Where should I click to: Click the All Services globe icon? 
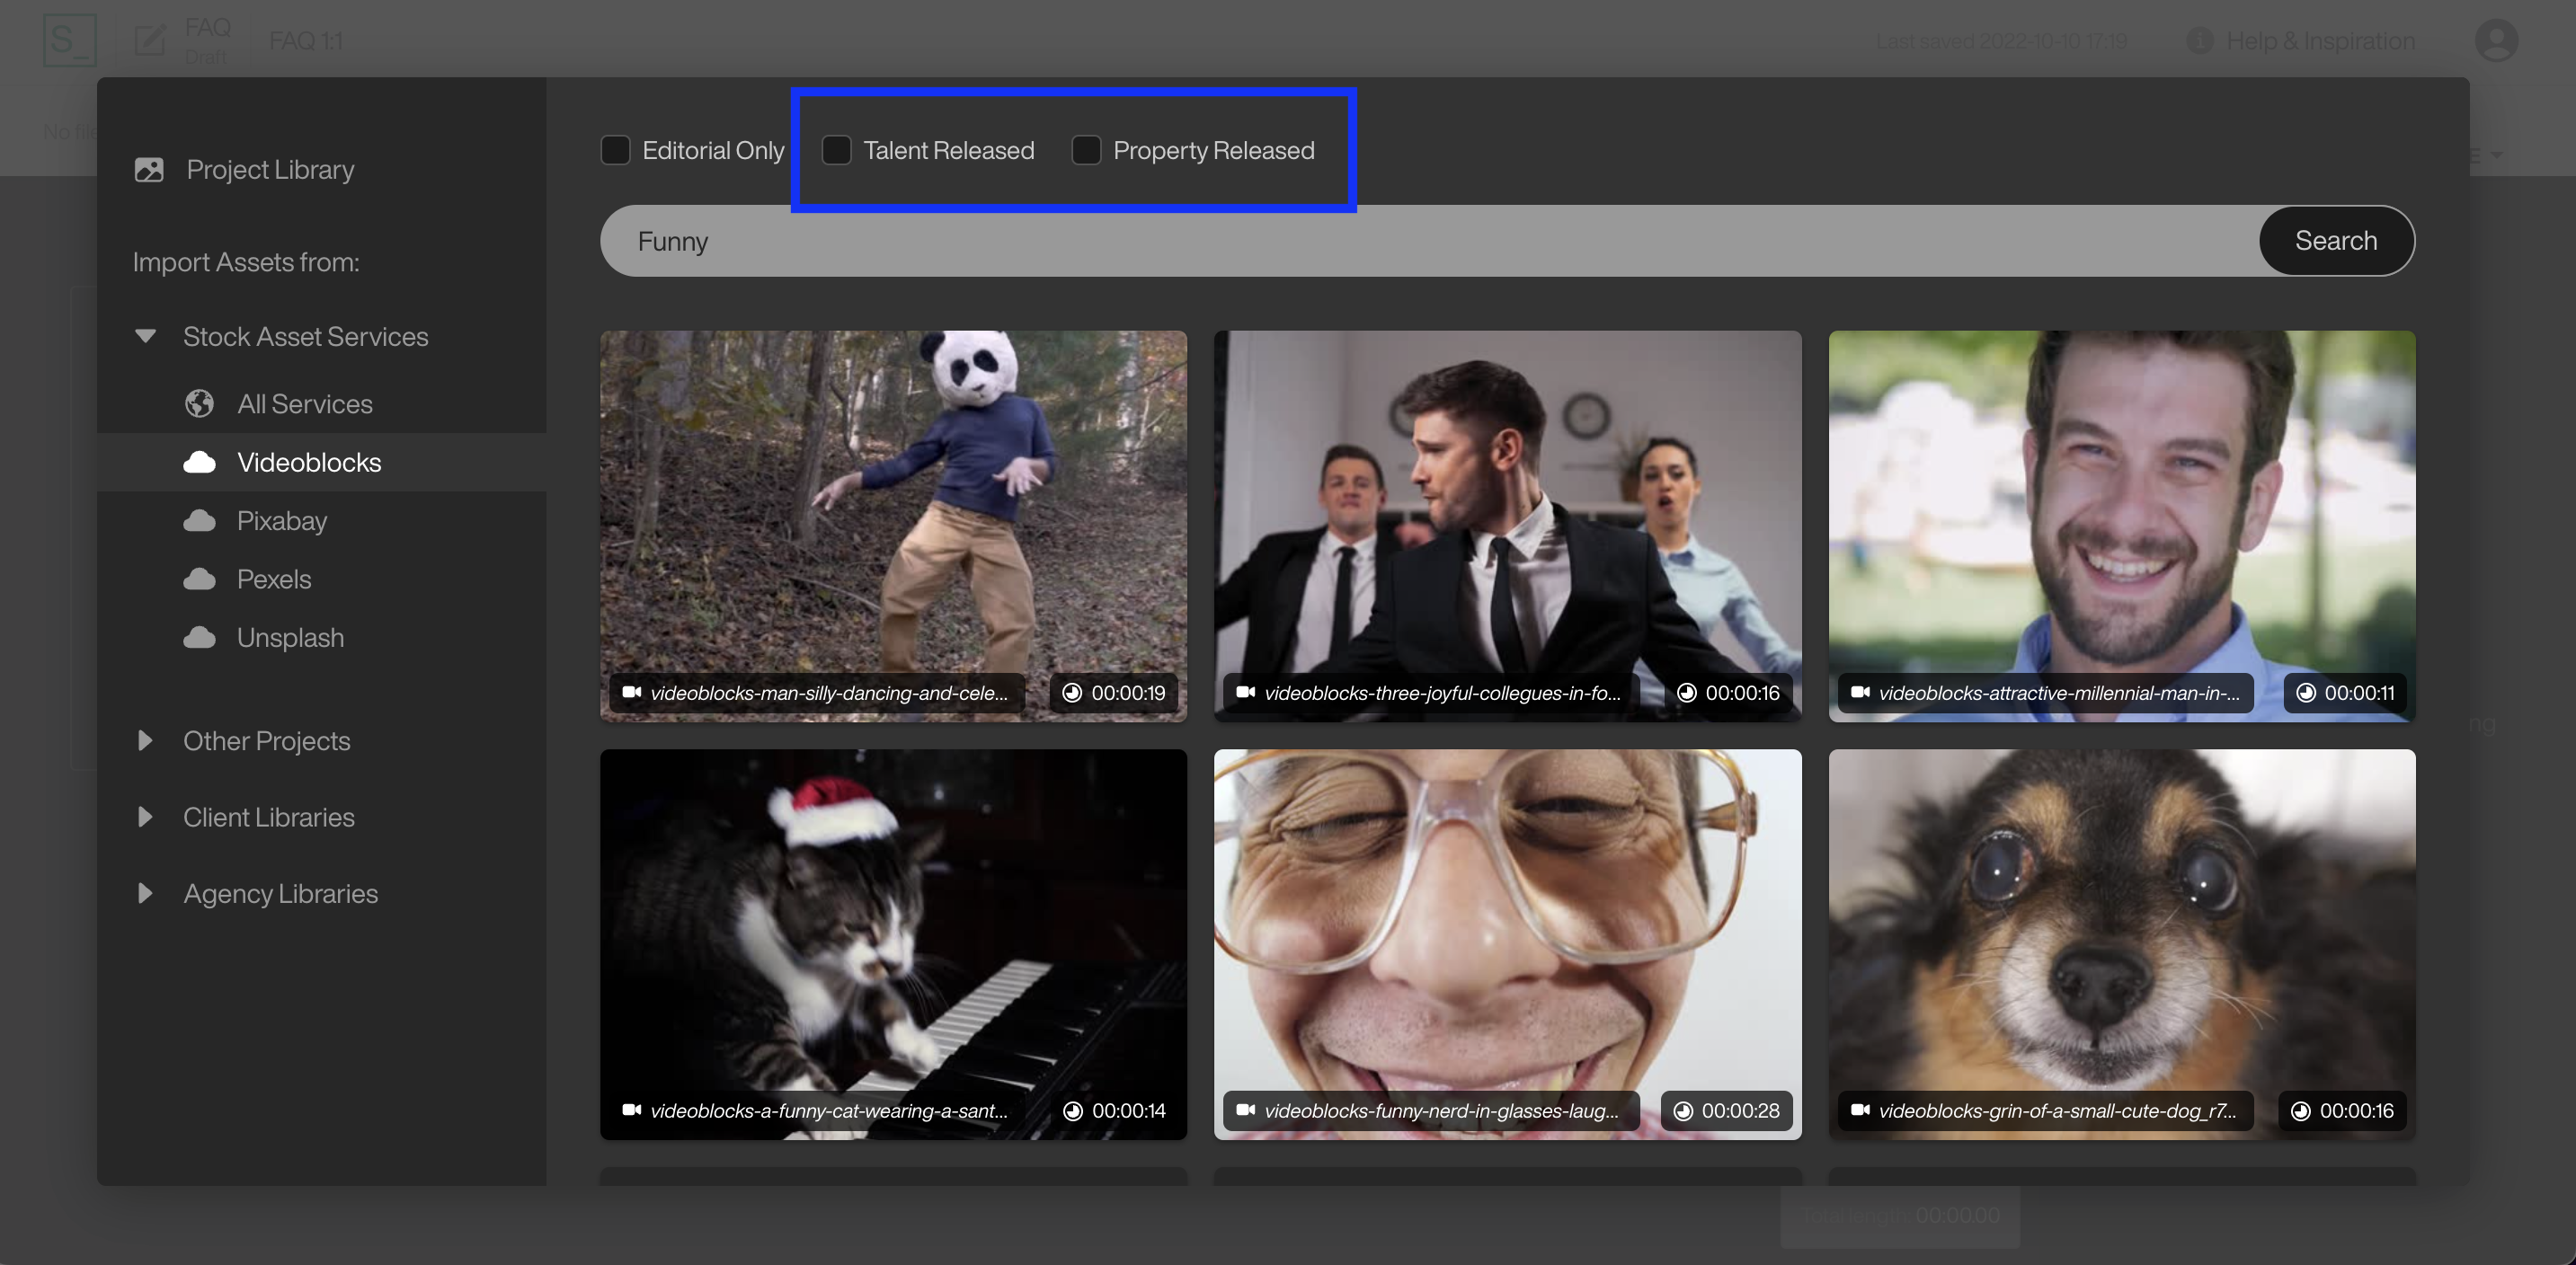(x=199, y=403)
